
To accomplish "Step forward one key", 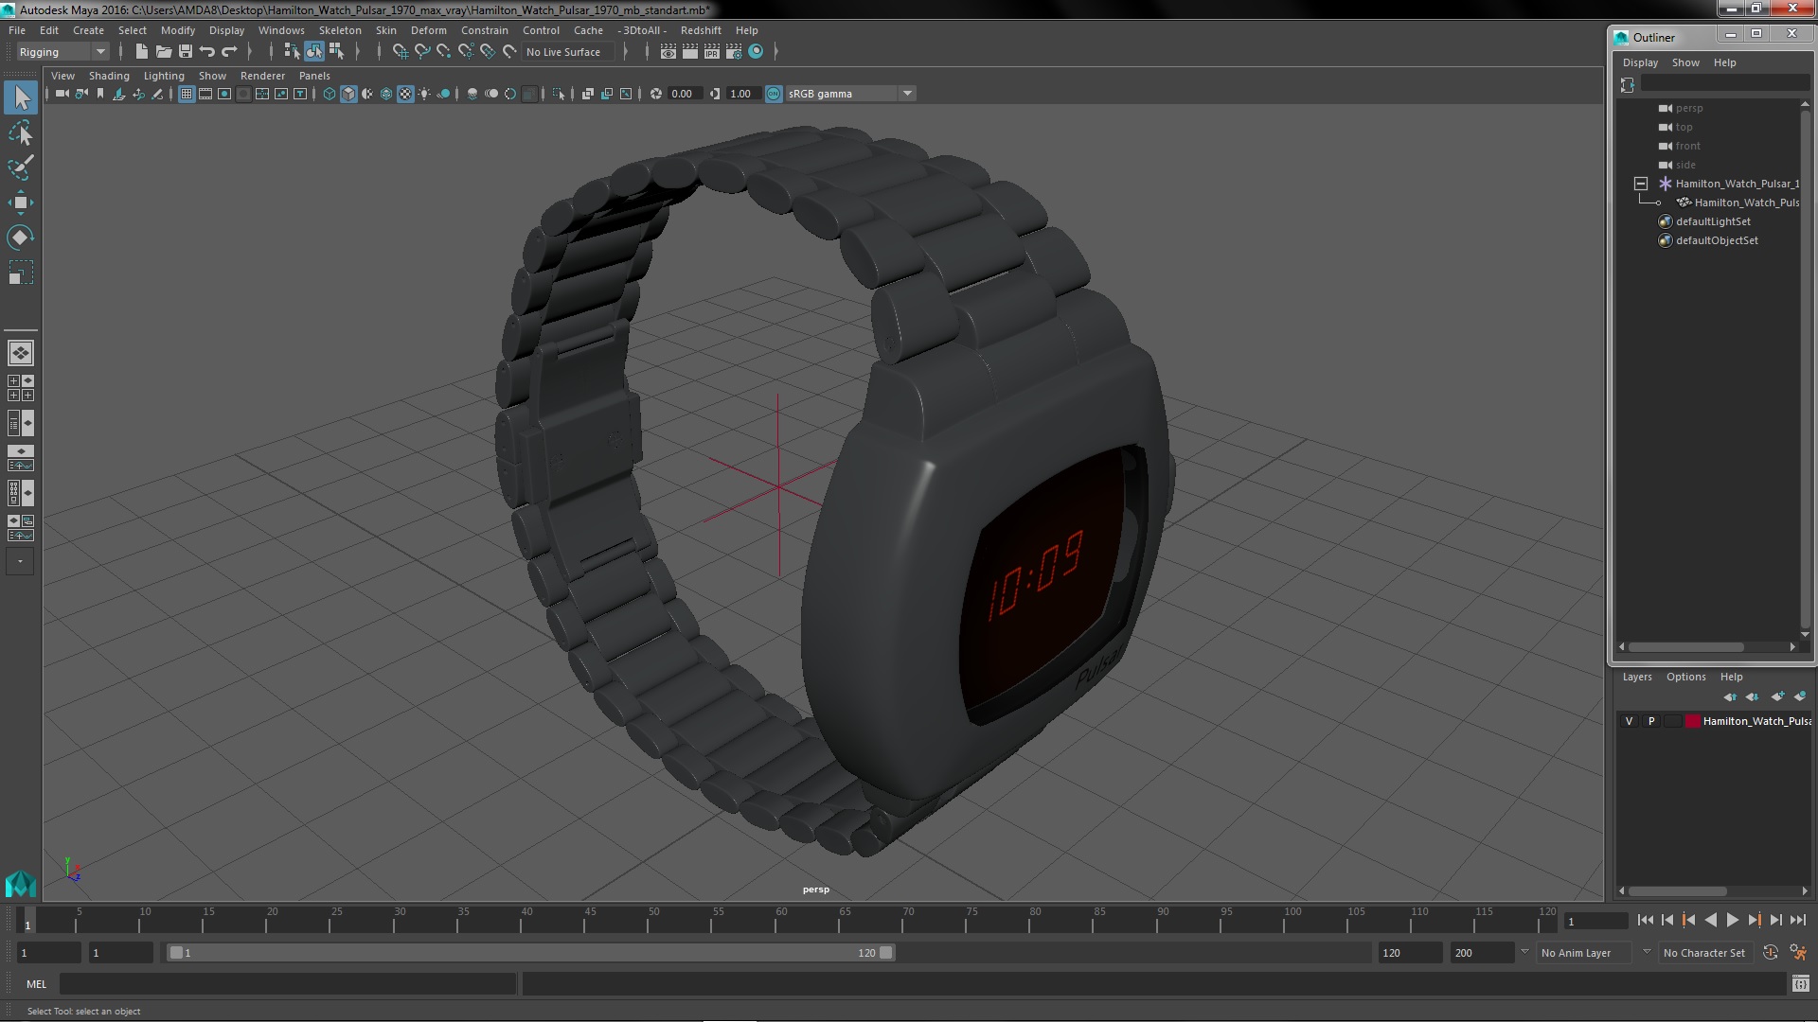I will point(1754,920).
